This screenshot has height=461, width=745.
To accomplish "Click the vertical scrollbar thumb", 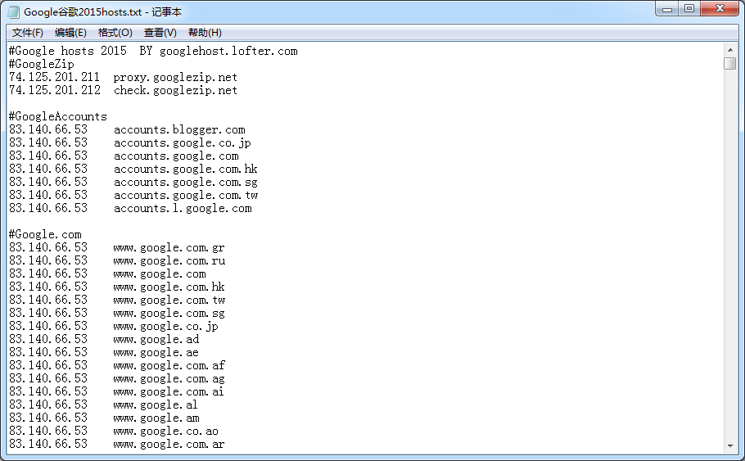I will [730, 64].
